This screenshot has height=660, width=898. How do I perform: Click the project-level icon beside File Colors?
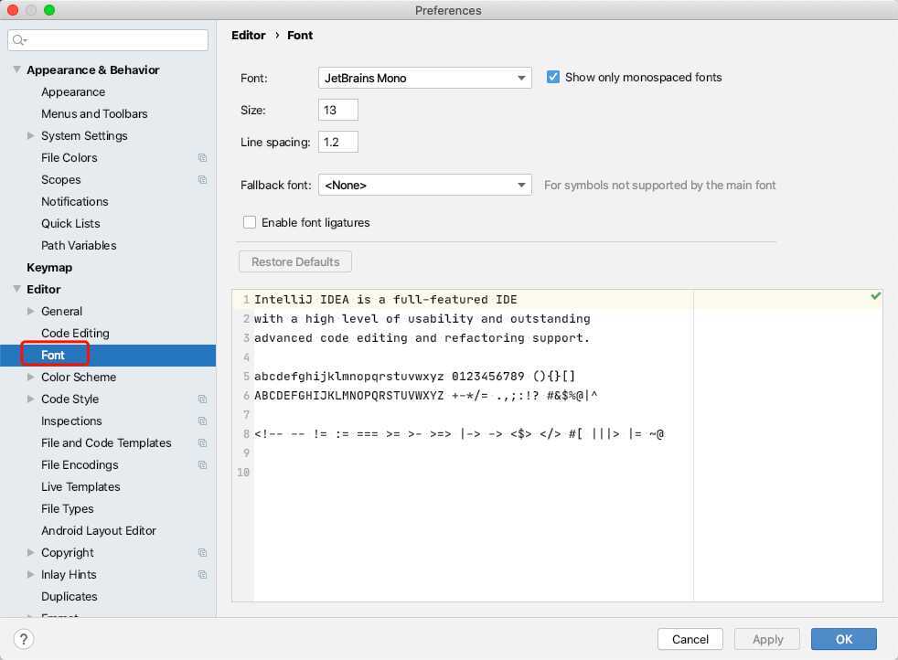pyautogui.click(x=202, y=157)
